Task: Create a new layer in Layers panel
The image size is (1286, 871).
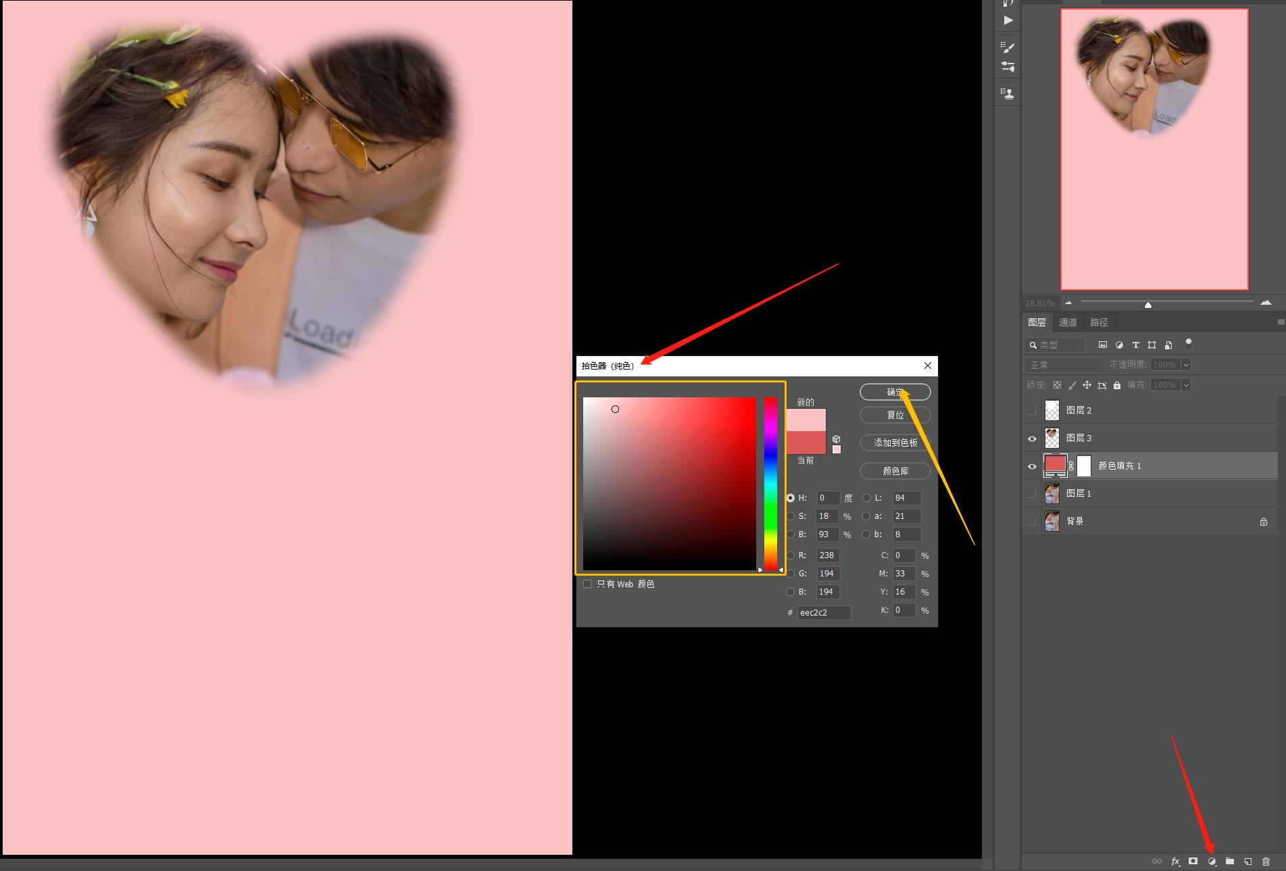Action: [x=1248, y=862]
